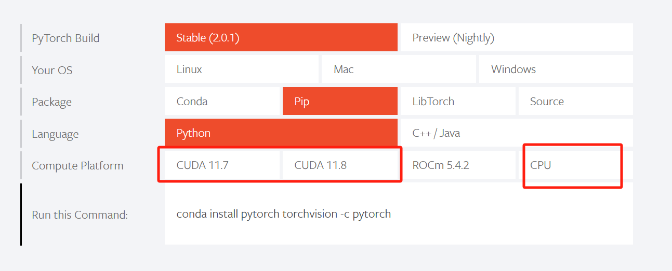The height and width of the screenshot is (271, 672).
Task: Choose the C++ / Java language option
Action: [516, 133]
